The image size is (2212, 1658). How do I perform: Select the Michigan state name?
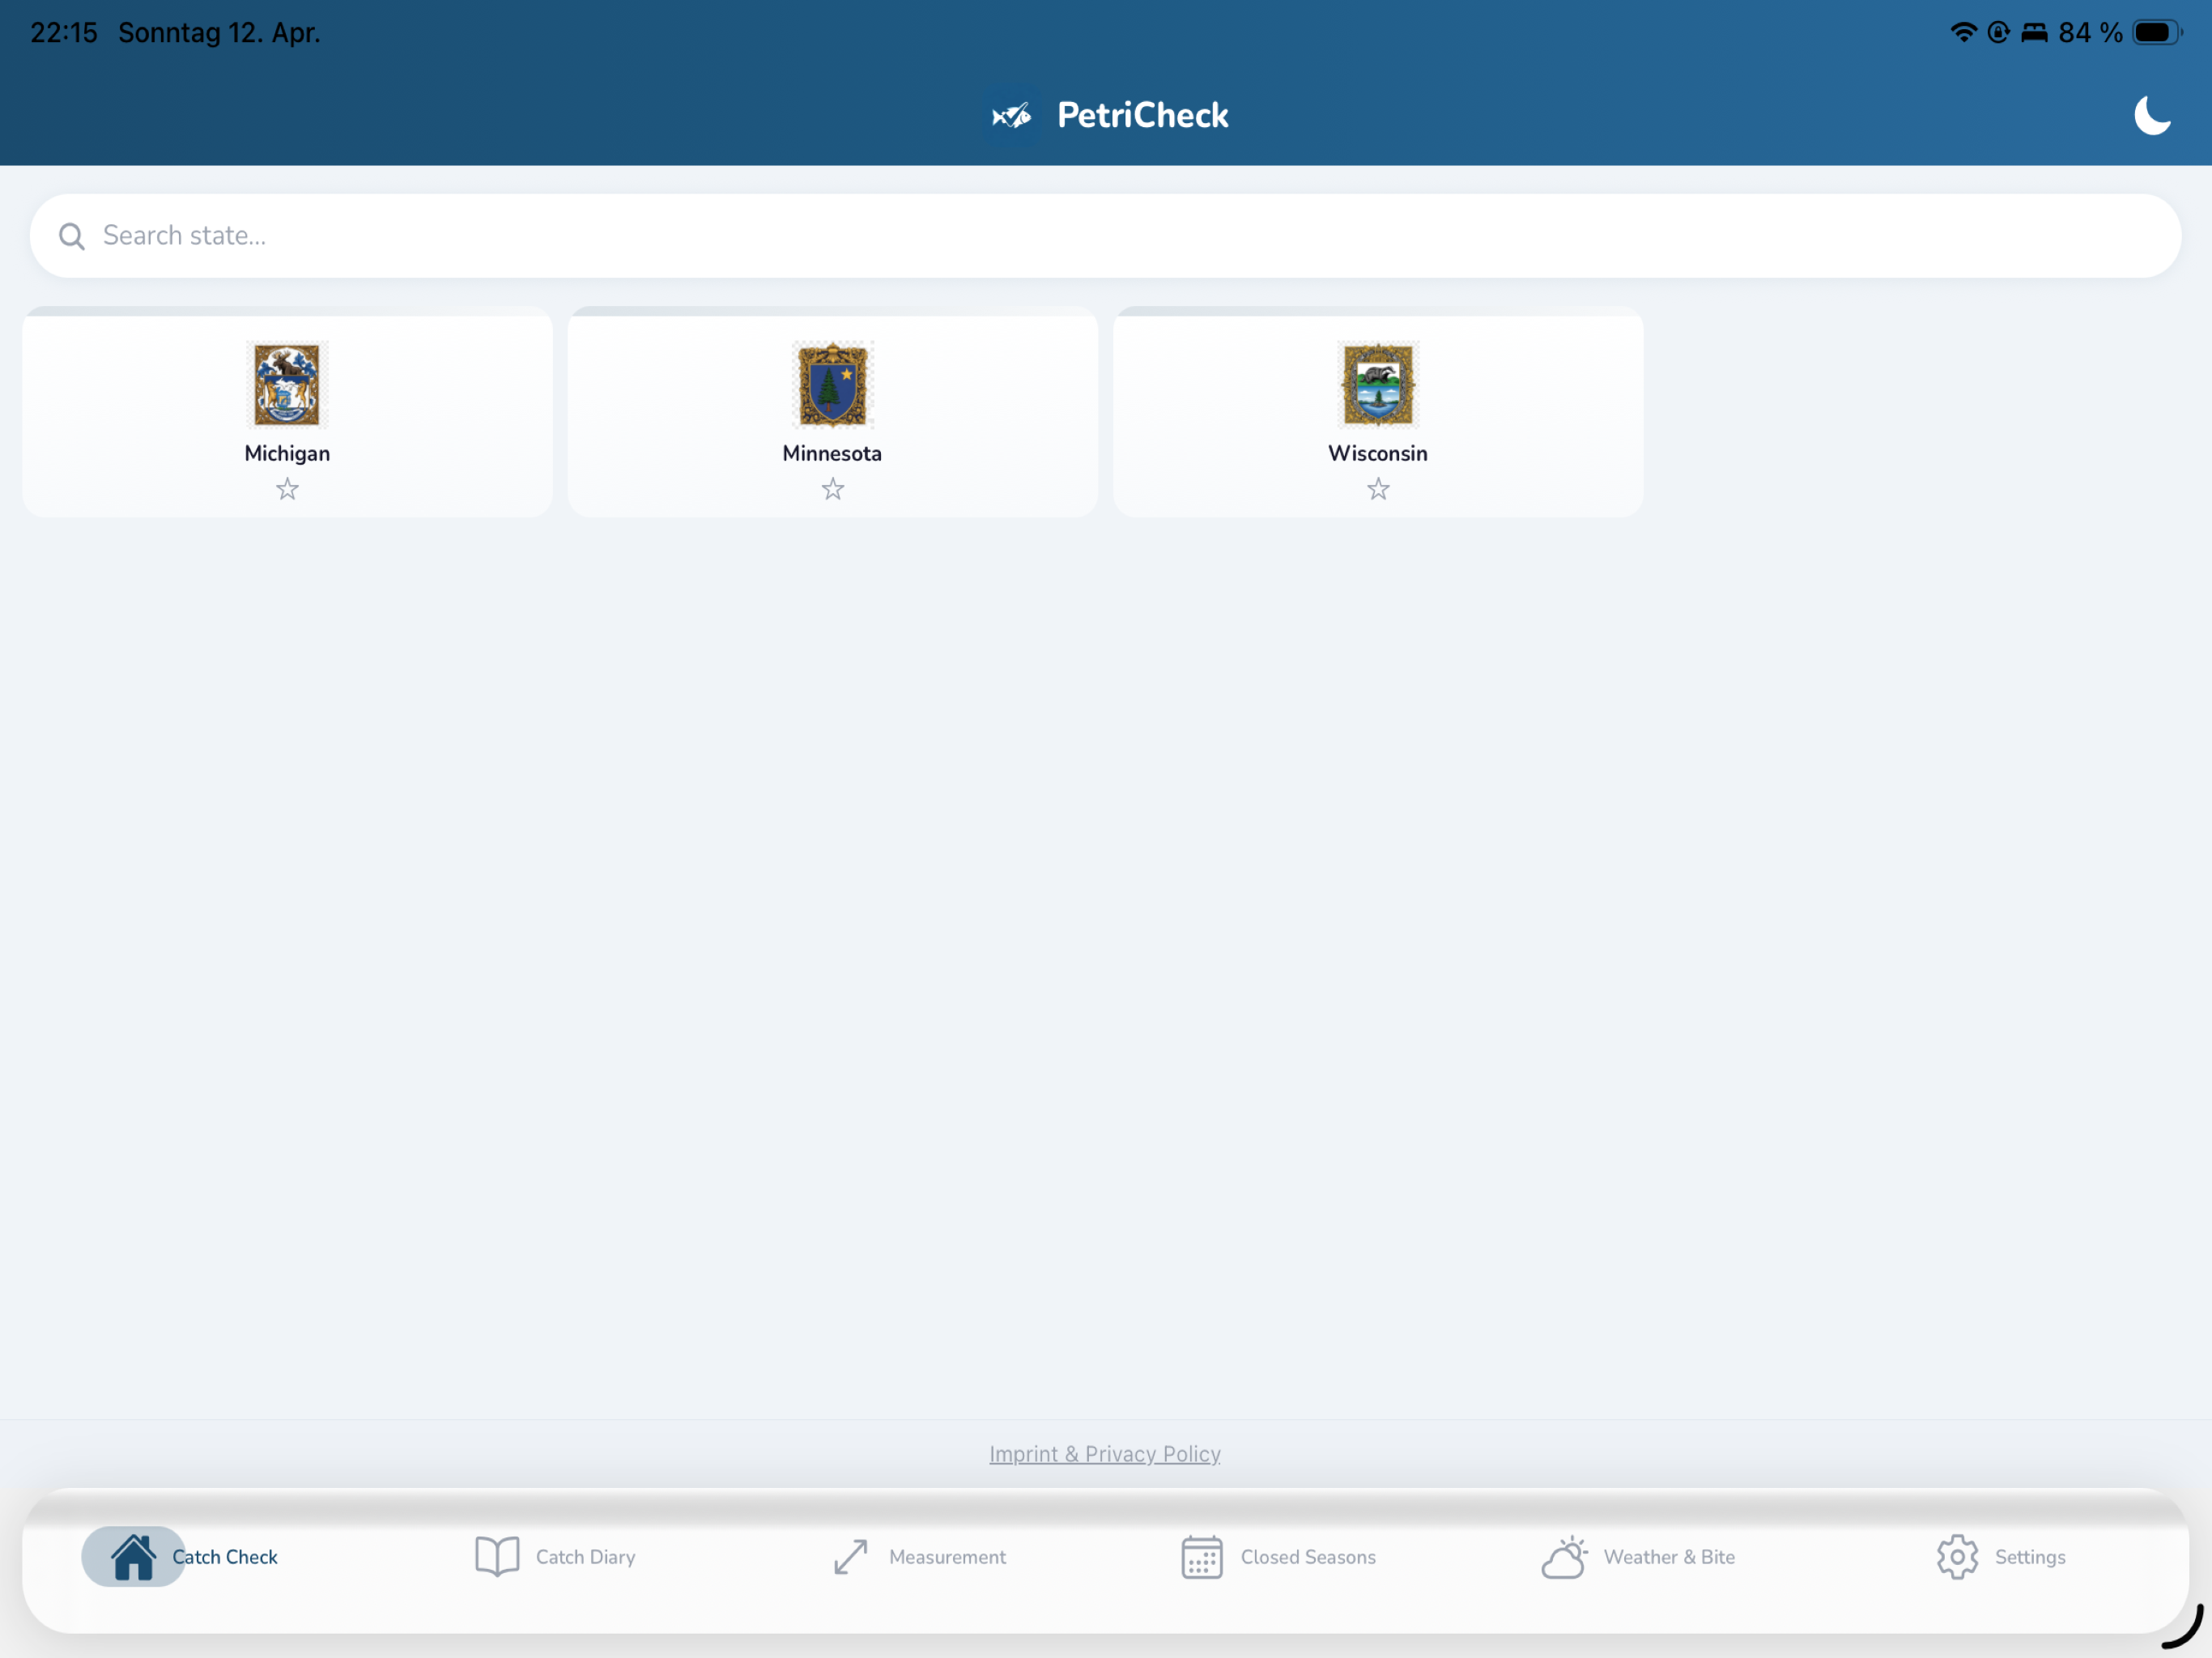pyautogui.click(x=287, y=453)
